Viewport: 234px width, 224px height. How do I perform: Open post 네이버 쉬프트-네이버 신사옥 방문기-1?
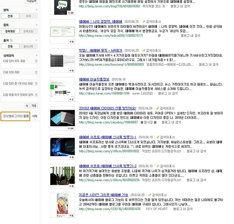(x=108, y=137)
